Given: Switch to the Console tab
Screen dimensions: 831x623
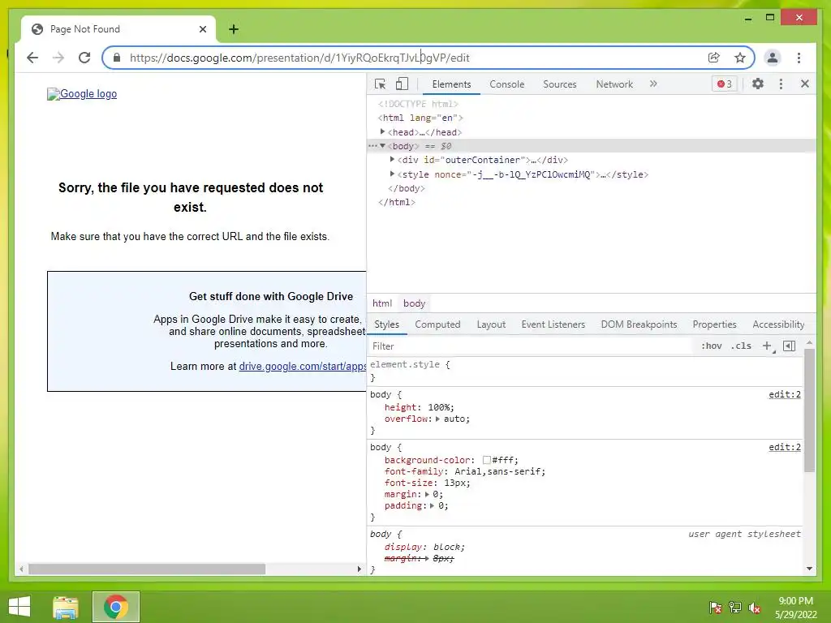Looking at the screenshot, I should 506,84.
